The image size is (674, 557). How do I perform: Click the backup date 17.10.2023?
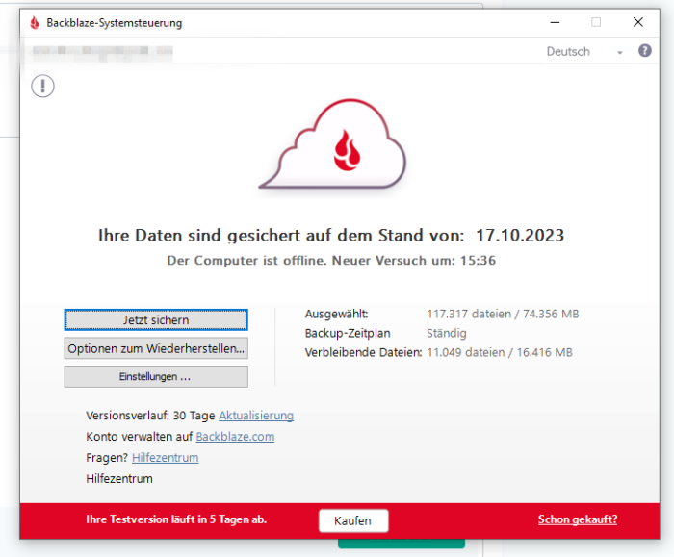tap(520, 236)
